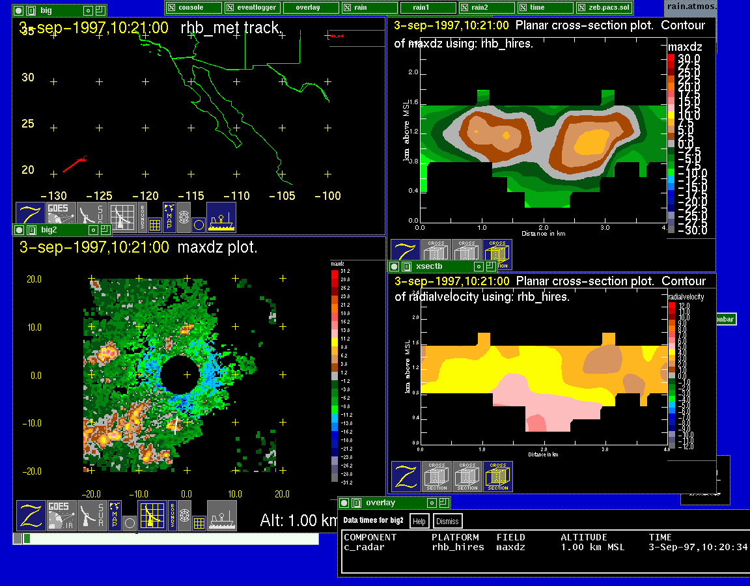Switch to the eventlogger window tab
Screen dimensions: 750x586
pos(253,7)
